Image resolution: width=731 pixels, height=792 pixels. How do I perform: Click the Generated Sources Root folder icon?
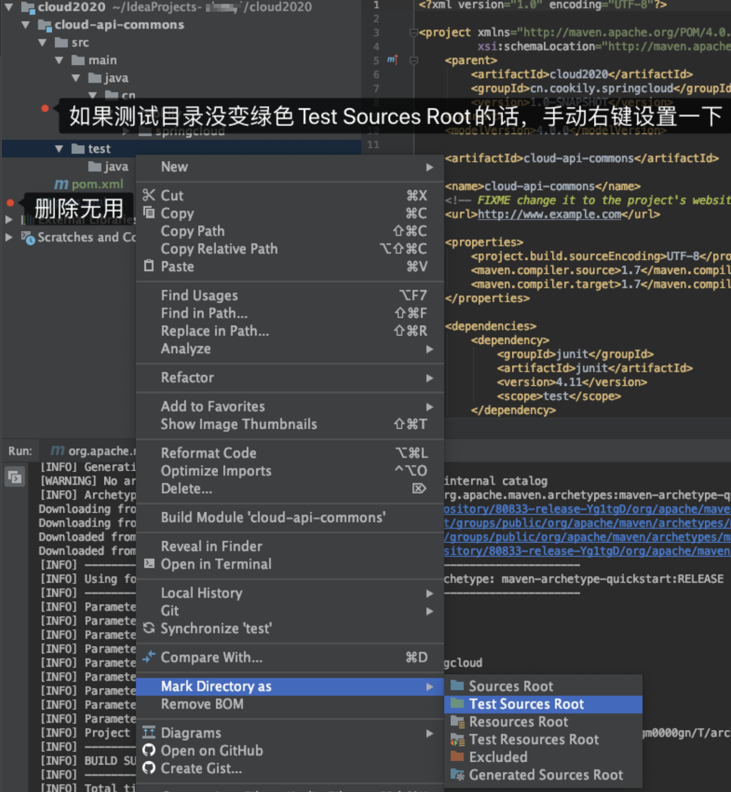(x=457, y=774)
